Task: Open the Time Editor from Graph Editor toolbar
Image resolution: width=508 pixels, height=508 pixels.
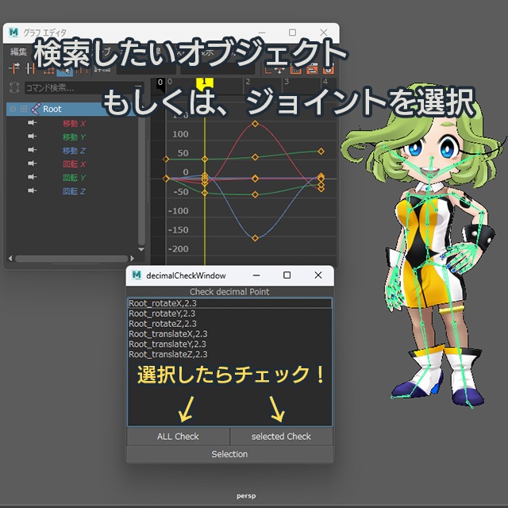Action: (x=329, y=69)
